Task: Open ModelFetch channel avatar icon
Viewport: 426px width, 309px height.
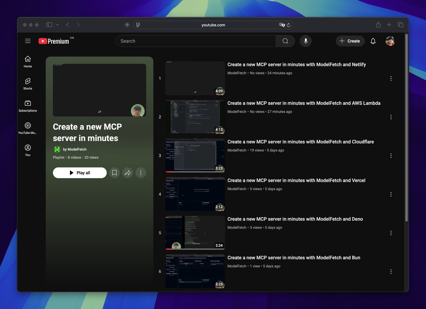Action: pyautogui.click(x=57, y=149)
